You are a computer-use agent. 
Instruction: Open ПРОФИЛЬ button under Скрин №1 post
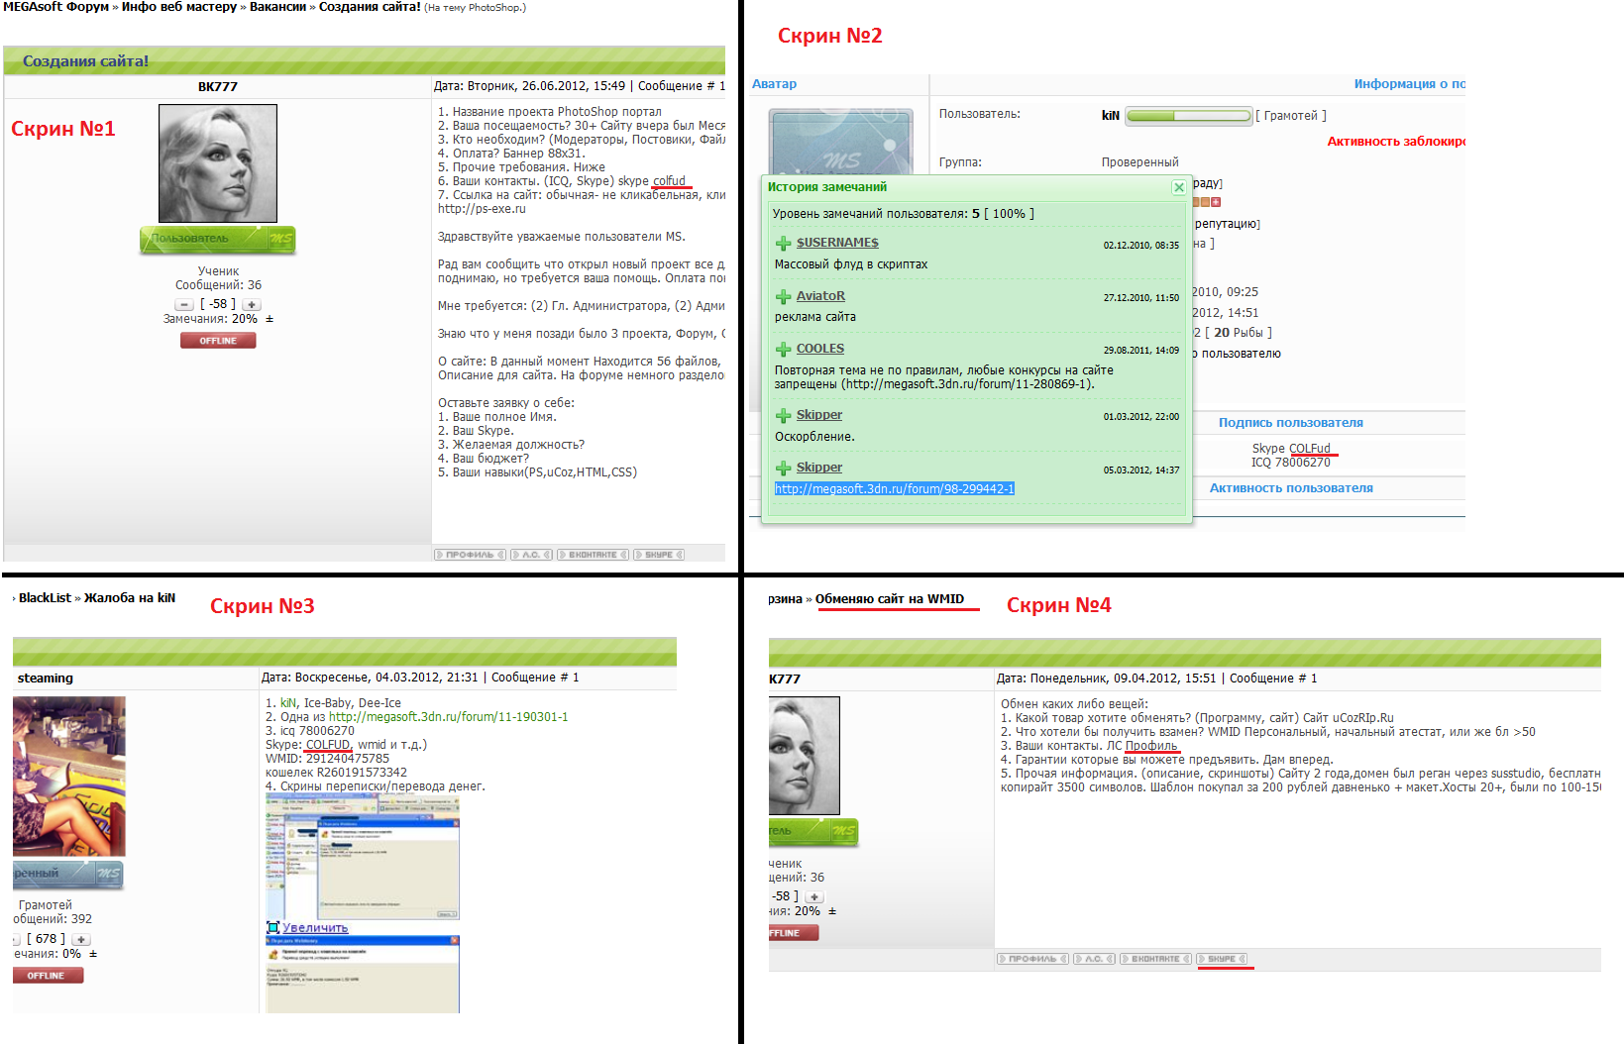point(470,555)
